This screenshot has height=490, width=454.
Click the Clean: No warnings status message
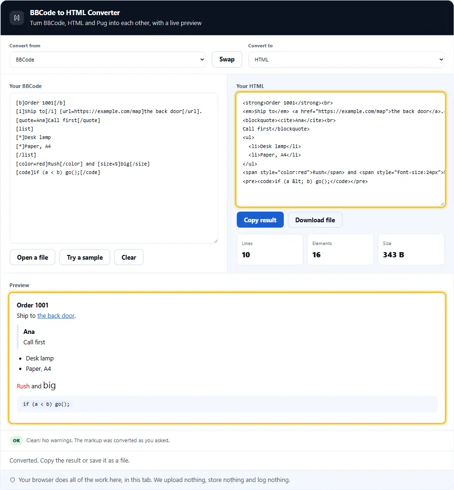tap(98, 440)
